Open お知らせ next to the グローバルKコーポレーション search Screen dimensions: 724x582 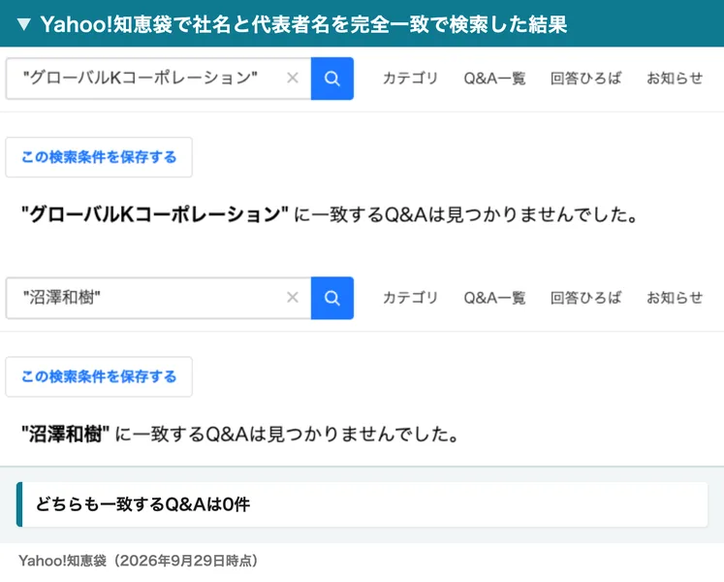[675, 79]
